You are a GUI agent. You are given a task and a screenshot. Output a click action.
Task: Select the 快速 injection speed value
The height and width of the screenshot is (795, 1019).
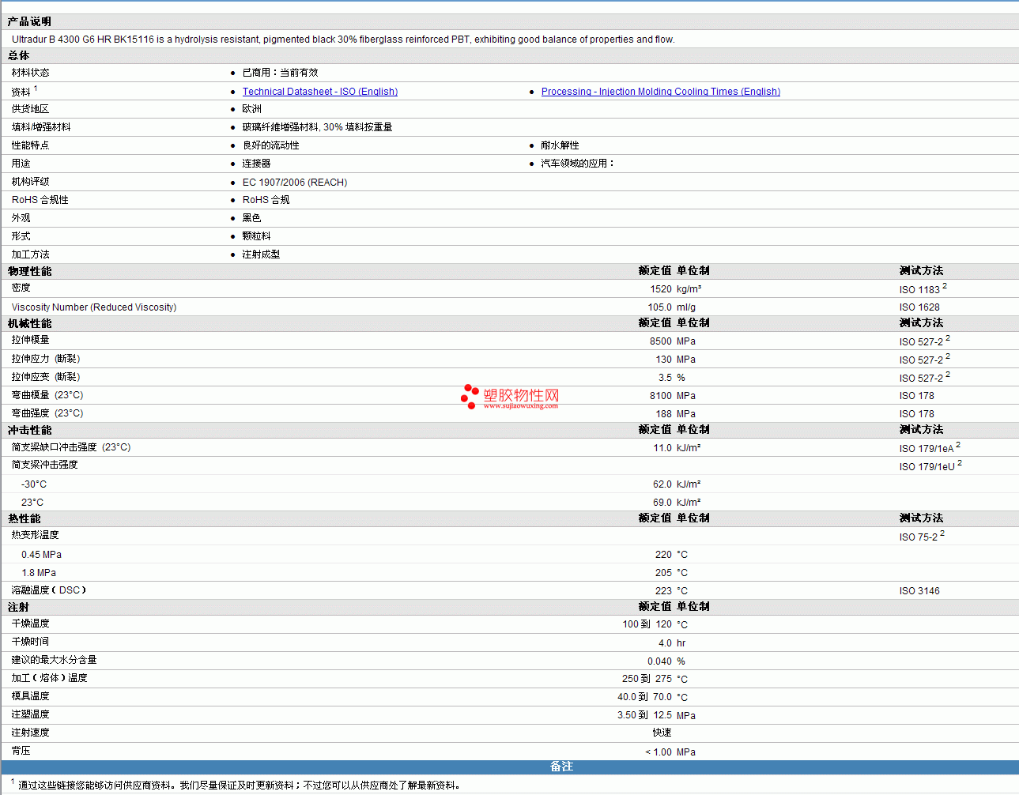click(662, 733)
